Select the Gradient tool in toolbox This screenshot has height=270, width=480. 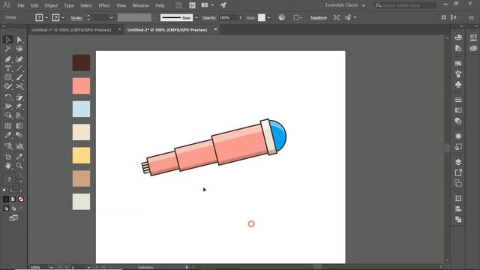(x=19, y=126)
